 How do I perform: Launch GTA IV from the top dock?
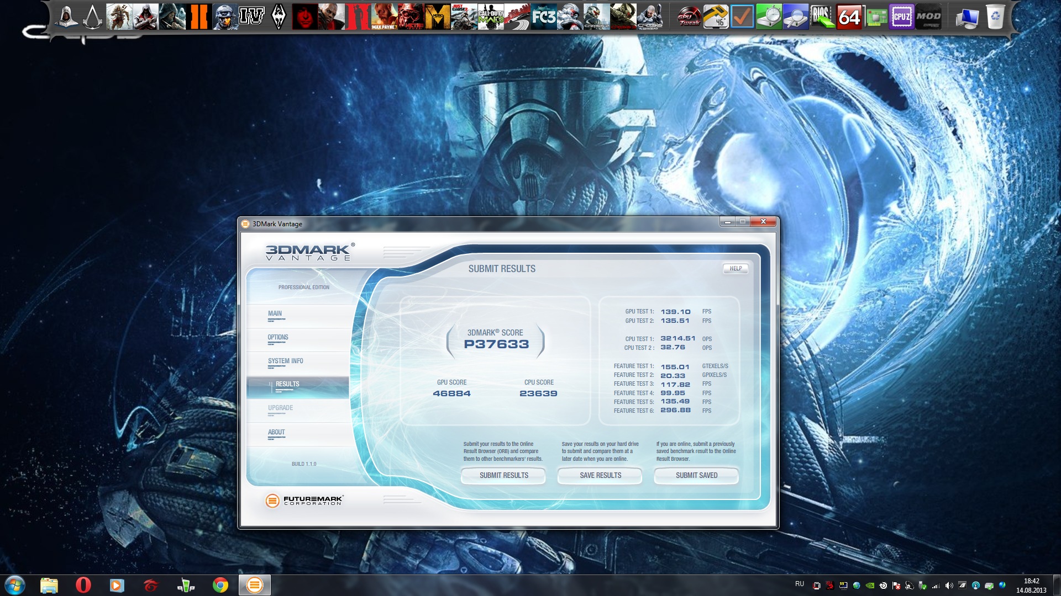(251, 17)
